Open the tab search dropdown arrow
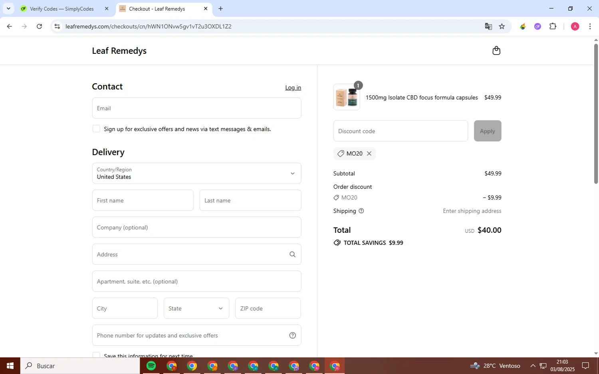The height and width of the screenshot is (374, 599). [8, 9]
